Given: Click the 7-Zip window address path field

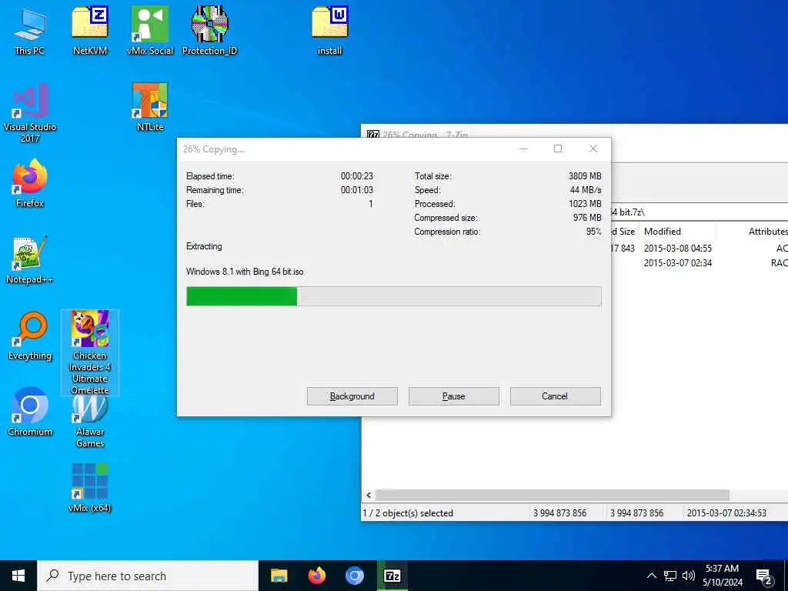Looking at the screenshot, I should click(700, 212).
